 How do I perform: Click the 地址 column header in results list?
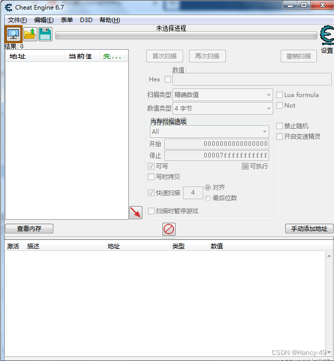point(35,56)
